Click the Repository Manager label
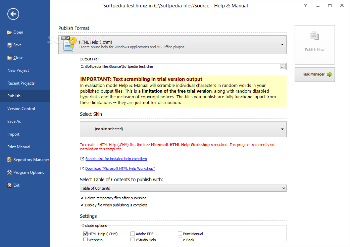350x247 pixels. pos(31,160)
